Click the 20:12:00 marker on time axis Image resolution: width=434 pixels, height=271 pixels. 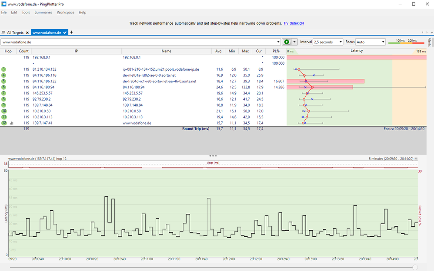coord(229,259)
